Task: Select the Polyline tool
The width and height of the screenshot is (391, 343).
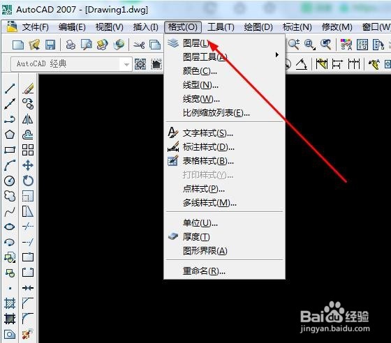Action: click(x=10, y=119)
